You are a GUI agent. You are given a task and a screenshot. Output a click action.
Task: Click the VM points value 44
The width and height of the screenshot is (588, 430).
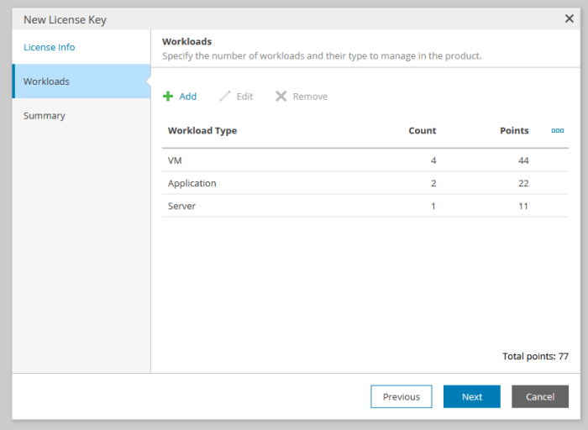coord(523,160)
